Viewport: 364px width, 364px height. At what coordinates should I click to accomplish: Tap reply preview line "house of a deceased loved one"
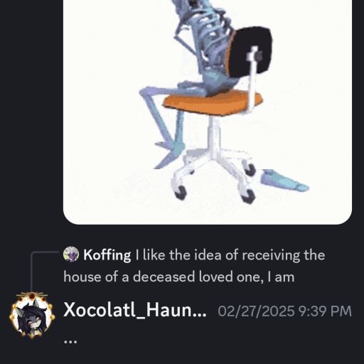point(179,277)
